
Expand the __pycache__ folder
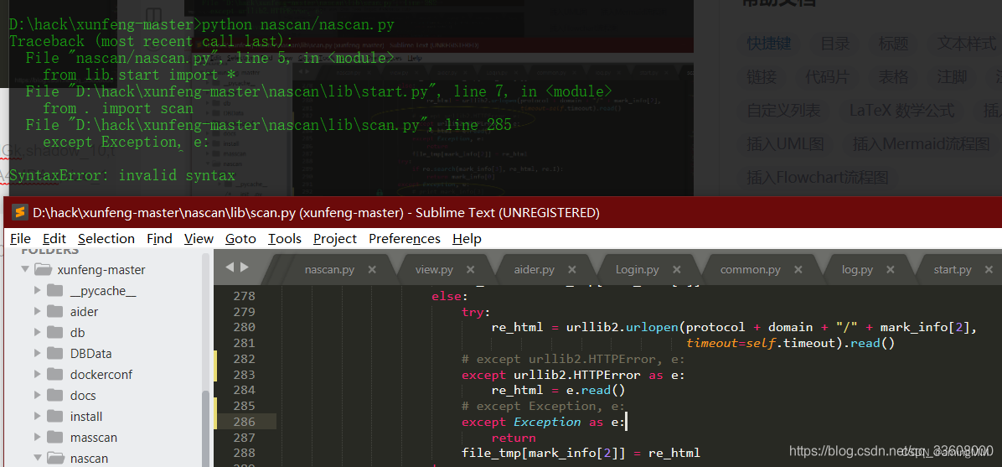(38, 291)
